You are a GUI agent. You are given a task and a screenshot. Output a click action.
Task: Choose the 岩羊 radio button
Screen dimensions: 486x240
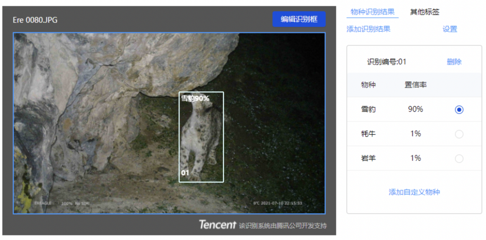459,158
